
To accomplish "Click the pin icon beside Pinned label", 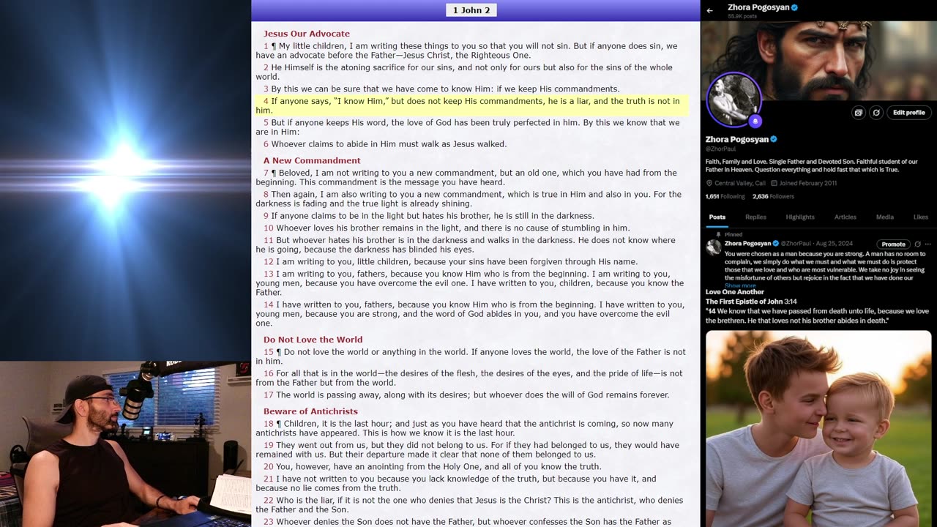I will click(x=719, y=234).
